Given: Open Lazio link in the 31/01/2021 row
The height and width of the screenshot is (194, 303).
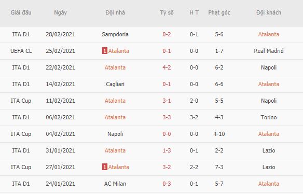Looking at the screenshot, I should [269, 150].
